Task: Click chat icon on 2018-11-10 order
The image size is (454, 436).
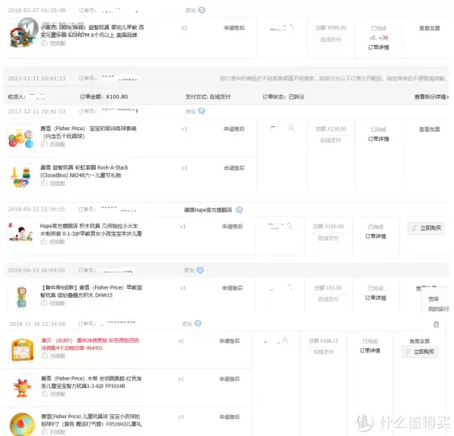Action: pos(198,323)
